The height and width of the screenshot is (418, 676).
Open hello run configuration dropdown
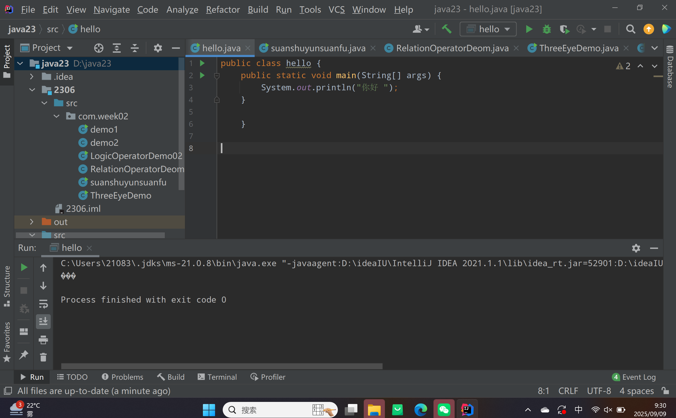488,29
